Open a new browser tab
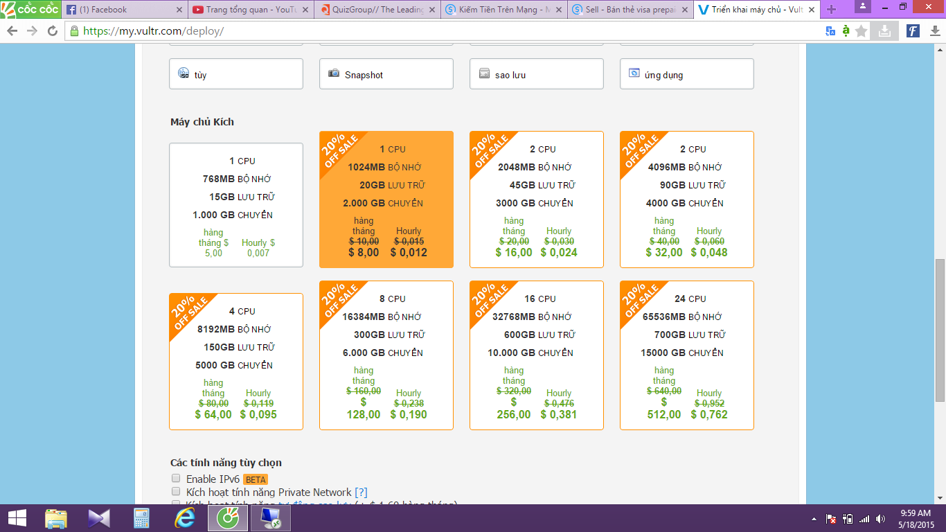The image size is (946, 532). 831,10
